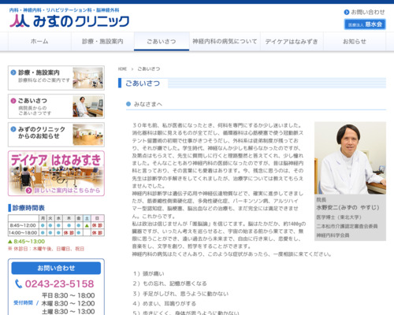Click the phone number 0243-23-5158
394x315 pixels.
coord(59,283)
